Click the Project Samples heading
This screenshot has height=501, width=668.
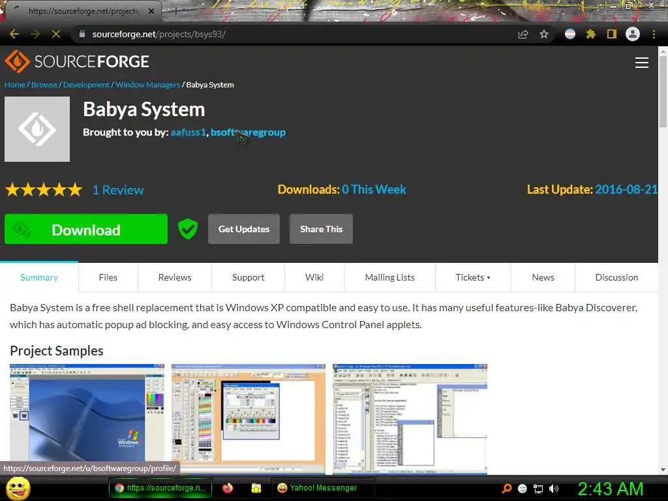[x=57, y=351]
